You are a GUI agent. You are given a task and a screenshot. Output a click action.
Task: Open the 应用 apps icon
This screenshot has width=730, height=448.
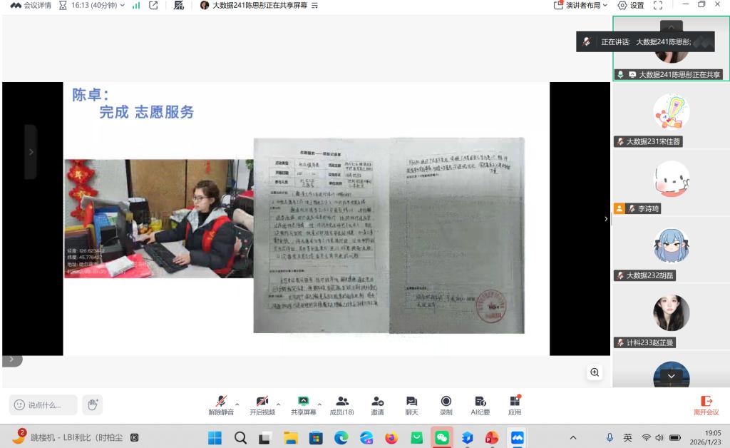[515, 405]
